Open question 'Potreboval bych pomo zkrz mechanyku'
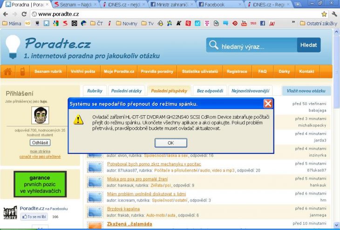 point(154,164)
